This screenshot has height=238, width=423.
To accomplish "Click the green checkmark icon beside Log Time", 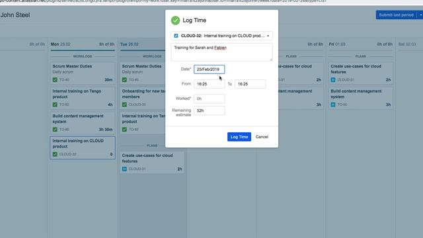I will [x=175, y=20].
